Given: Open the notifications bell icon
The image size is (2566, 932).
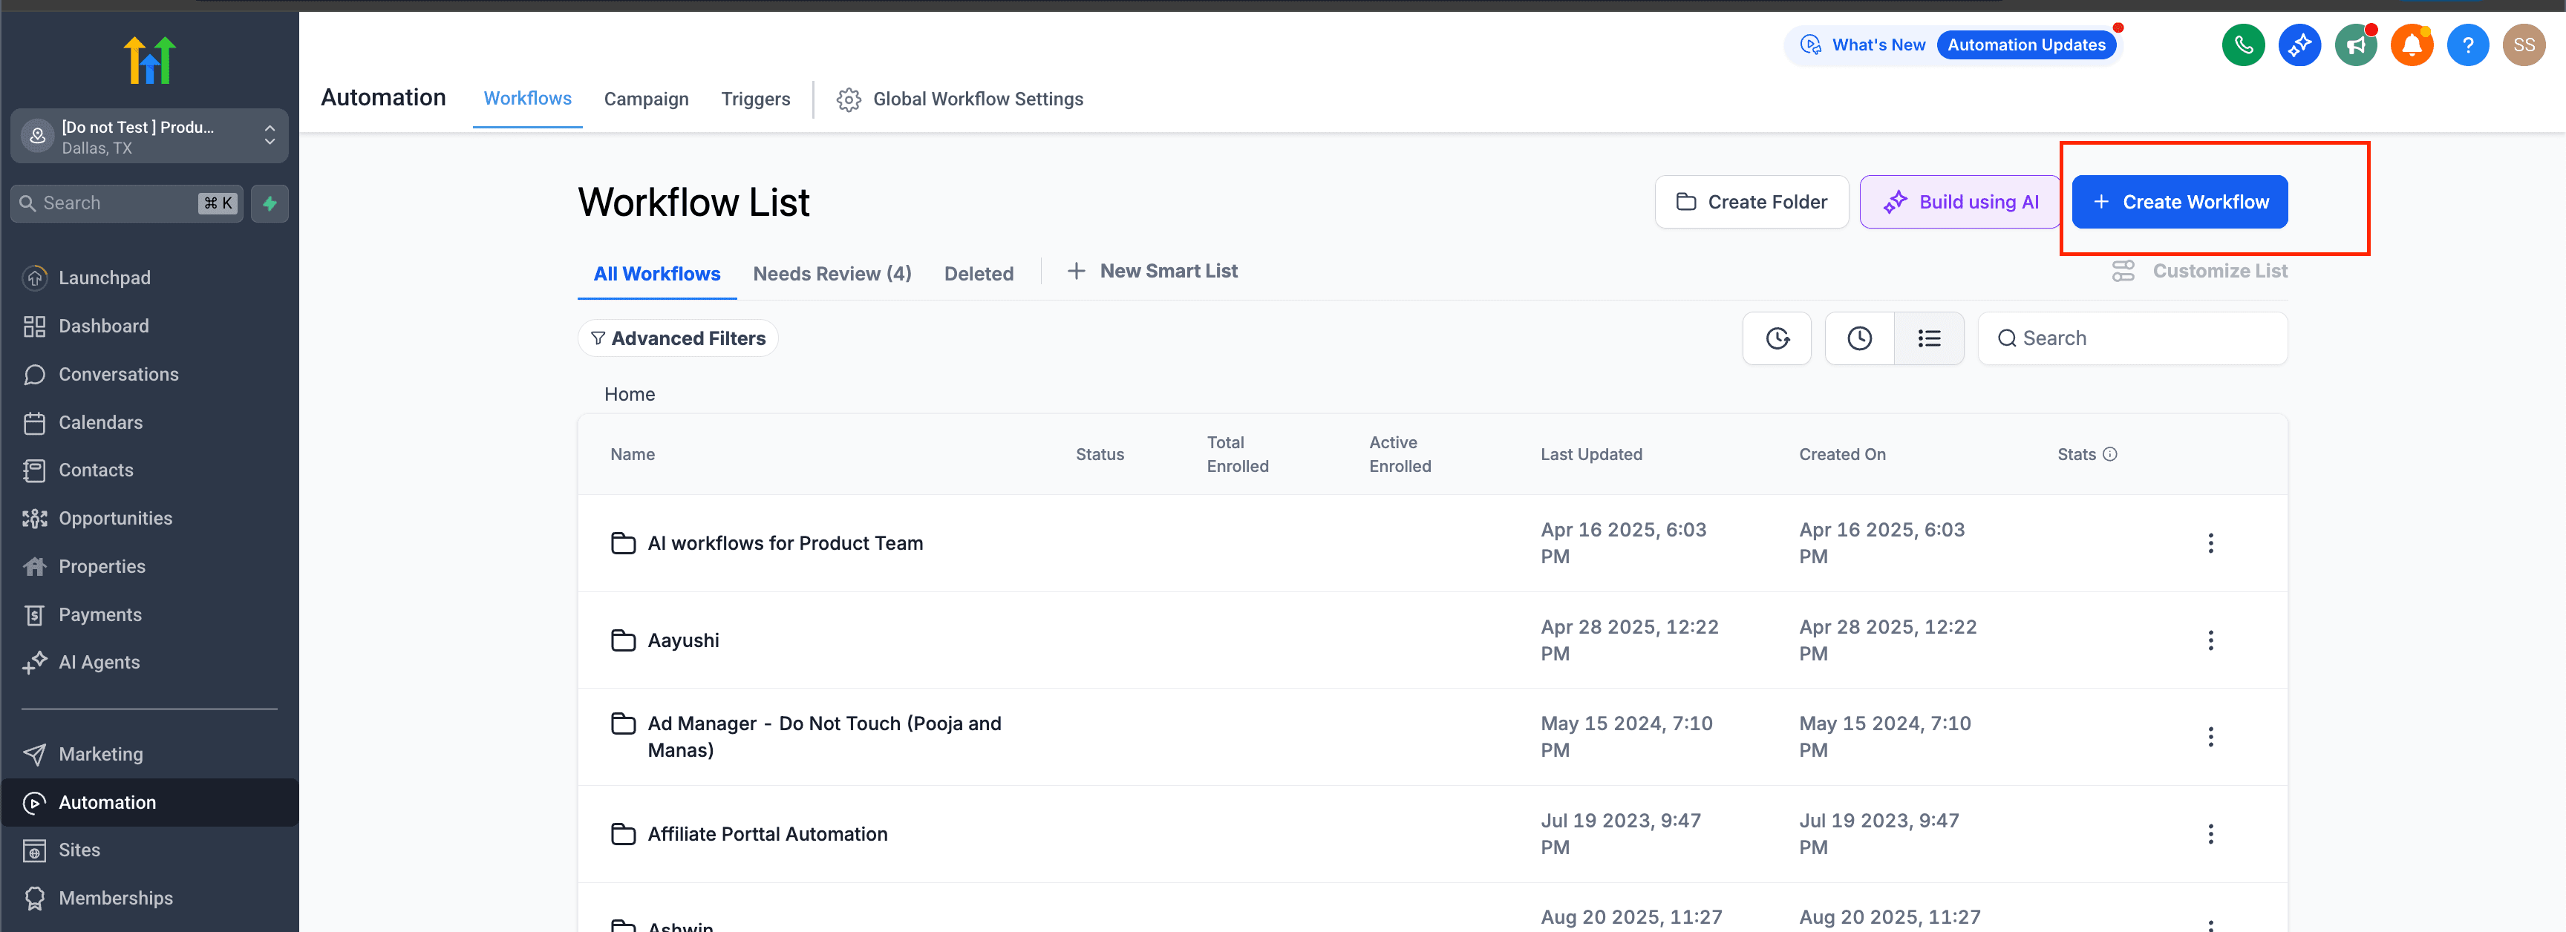Looking at the screenshot, I should (2412, 45).
